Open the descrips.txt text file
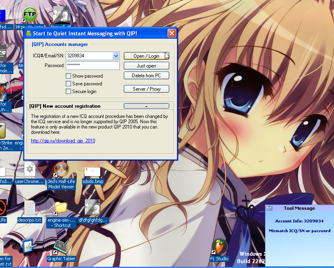Screen dimensions: 334x268 [30, 208]
